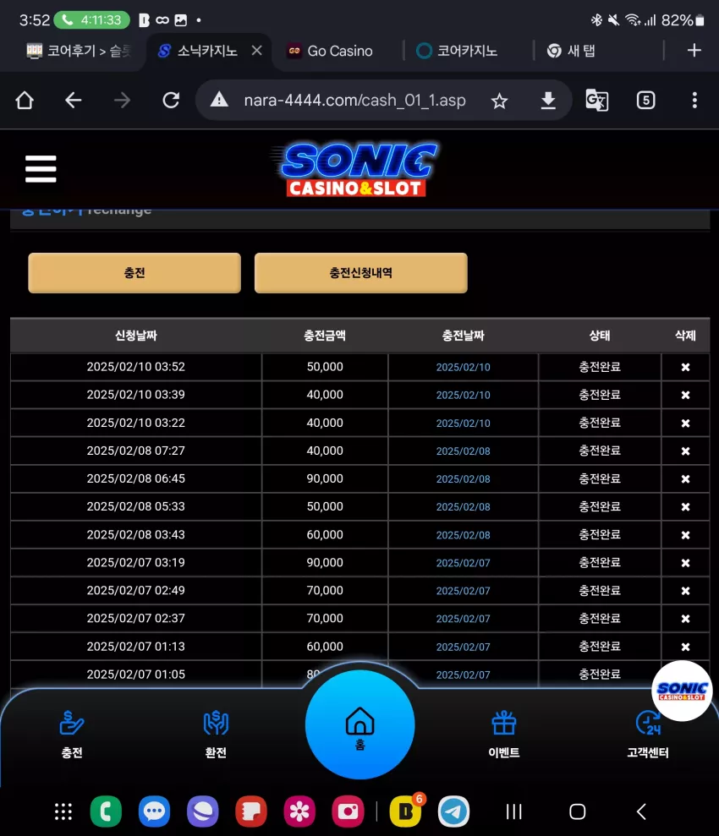Viewport: 719px width, 836px height.
Task: Tap the not-secure warning triangle icon
Action: (x=219, y=100)
